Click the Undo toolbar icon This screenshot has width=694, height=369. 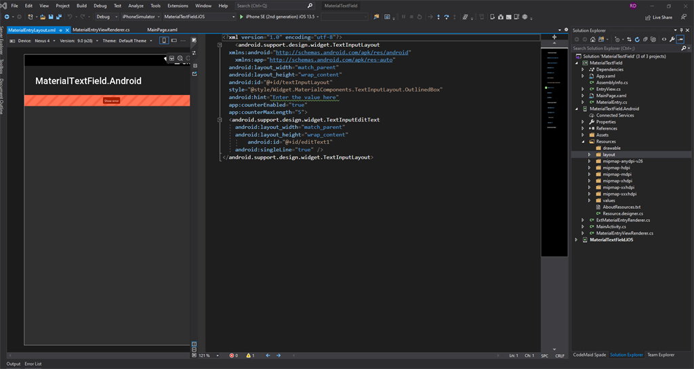[70, 16]
